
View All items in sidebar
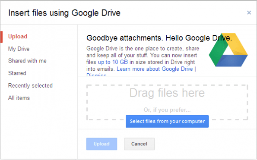[x=19, y=98]
